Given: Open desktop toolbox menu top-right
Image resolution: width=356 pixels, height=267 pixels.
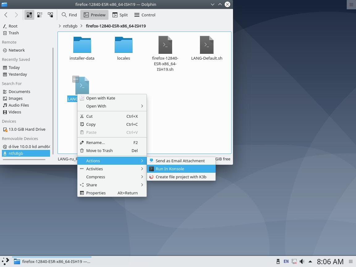Looking at the screenshot, I should tap(351, 5).
